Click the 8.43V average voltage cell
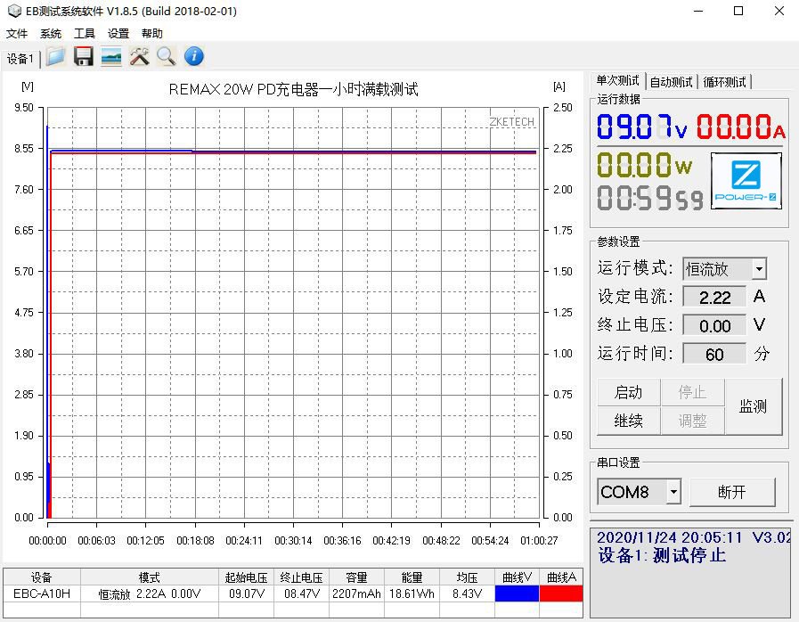Image resolution: width=799 pixels, height=622 pixels. point(467,593)
